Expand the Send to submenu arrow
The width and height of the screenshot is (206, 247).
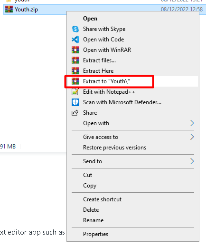(192, 161)
